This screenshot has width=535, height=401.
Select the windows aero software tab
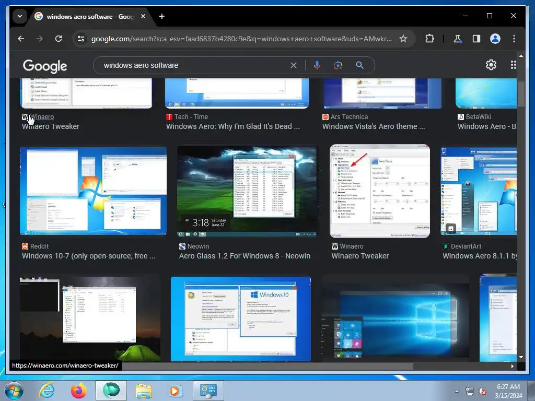click(x=90, y=16)
